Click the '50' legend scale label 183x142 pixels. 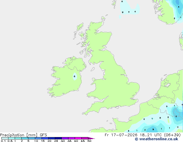(x=89, y=141)
